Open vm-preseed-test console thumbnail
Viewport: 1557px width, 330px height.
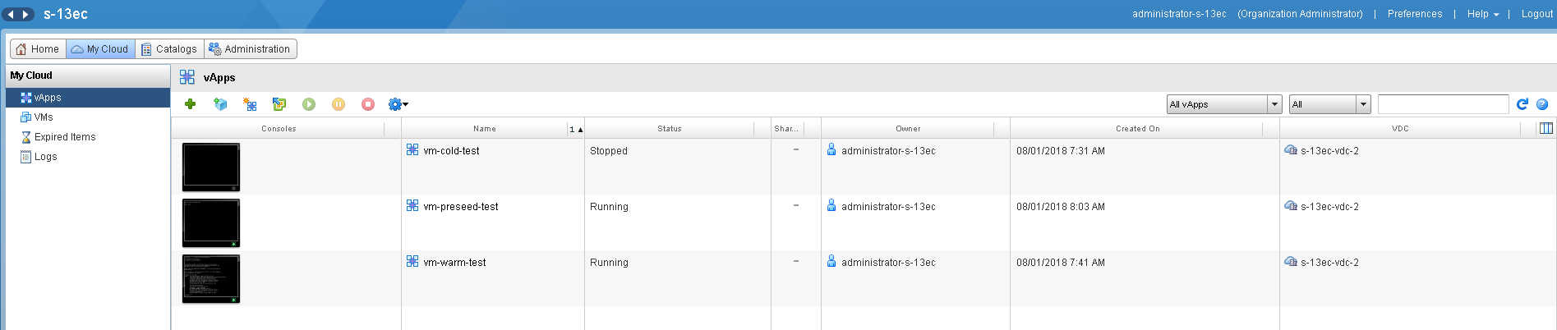click(211, 222)
